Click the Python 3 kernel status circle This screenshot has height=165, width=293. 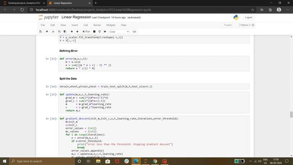(x=253, y=25)
